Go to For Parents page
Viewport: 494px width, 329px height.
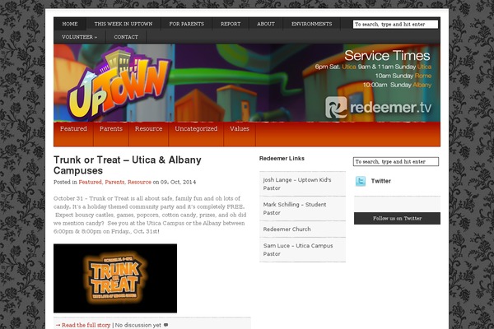187,24
